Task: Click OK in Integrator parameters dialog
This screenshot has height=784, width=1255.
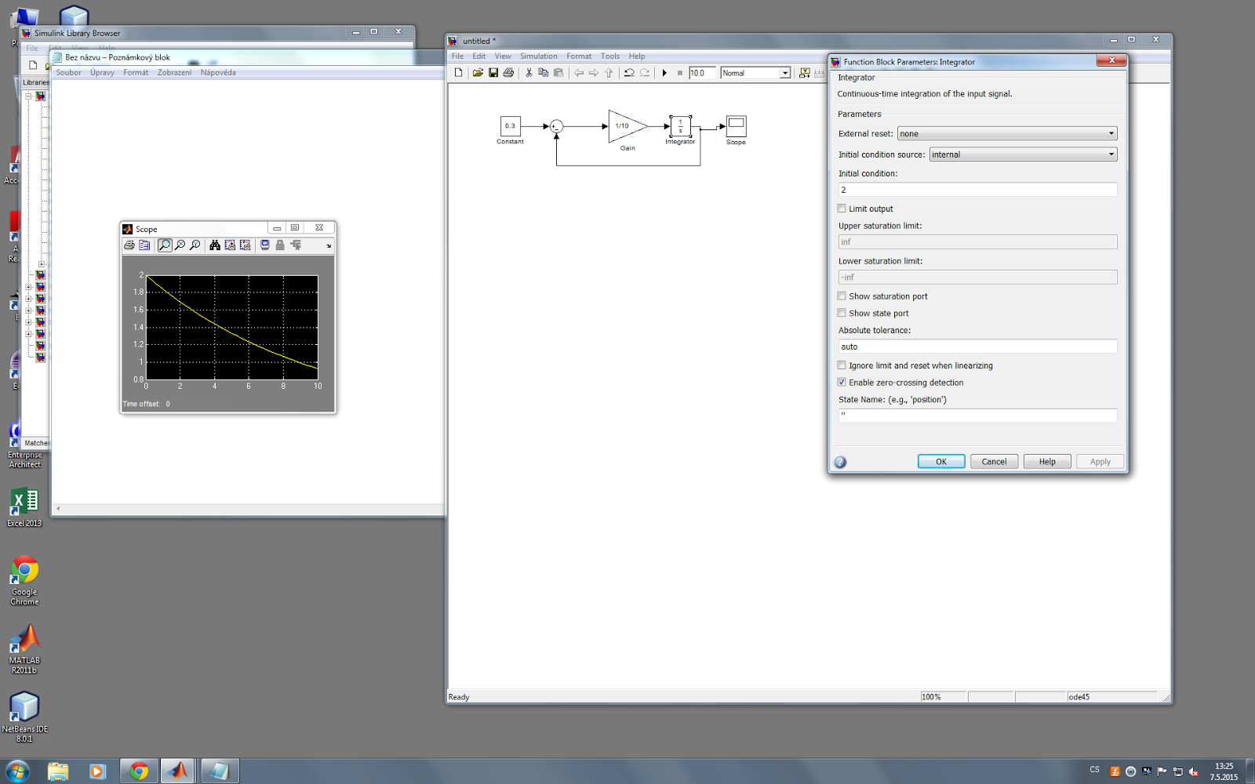Action: (941, 462)
